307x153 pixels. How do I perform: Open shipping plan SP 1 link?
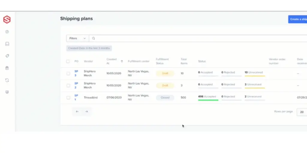tap(76, 98)
